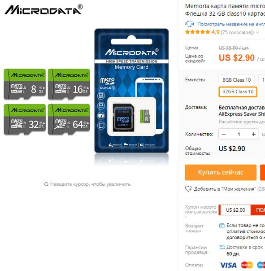This screenshot has width=265, height=271.
Task: Click the on-time delivery guarantee icon
Action: (x=222, y=247)
